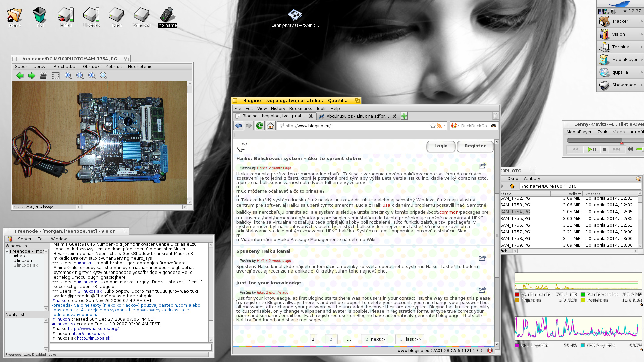Open the RSS feed icon in the address bar

(439, 126)
